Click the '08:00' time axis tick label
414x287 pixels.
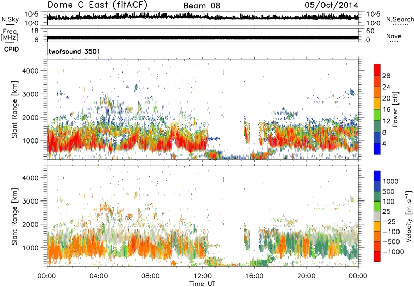coord(151,276)
